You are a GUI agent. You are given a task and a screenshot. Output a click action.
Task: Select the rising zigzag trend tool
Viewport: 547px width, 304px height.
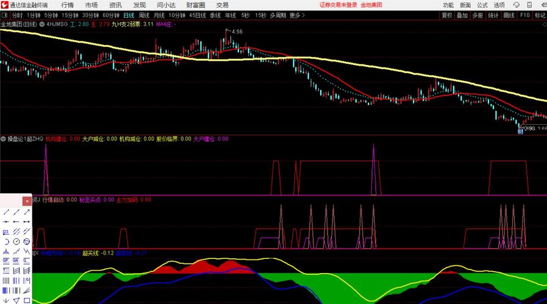point(16,251)
